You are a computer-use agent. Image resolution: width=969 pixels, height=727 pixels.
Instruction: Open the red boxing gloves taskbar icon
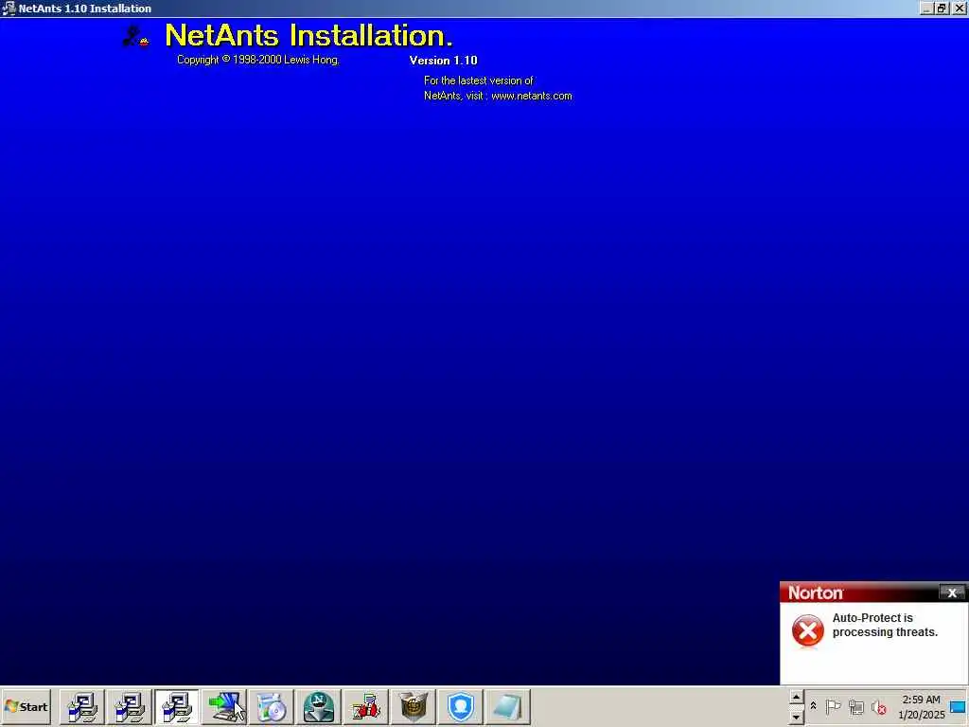click(x=366, y=707)
